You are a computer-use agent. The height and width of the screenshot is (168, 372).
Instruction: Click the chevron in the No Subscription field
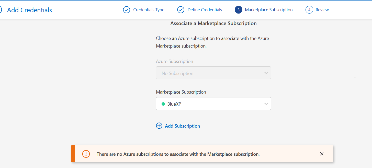tap(266, 73)
